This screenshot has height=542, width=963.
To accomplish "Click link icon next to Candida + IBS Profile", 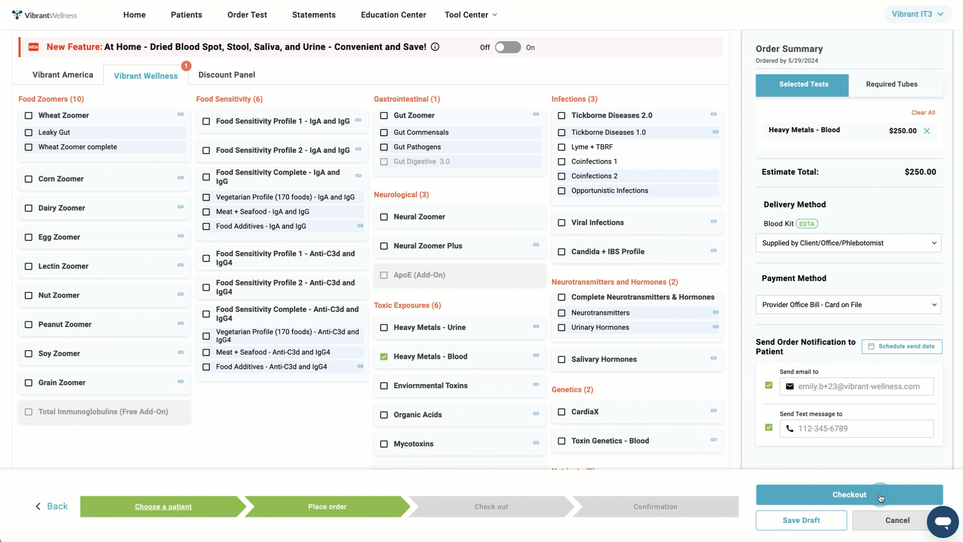I will [x=714, y=250].
